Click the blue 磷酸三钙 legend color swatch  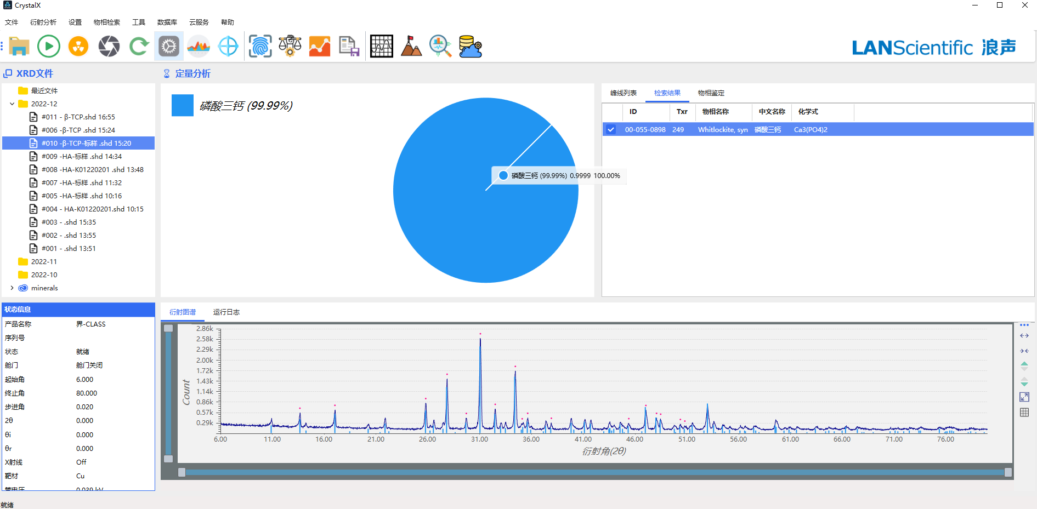pos(183,105)
